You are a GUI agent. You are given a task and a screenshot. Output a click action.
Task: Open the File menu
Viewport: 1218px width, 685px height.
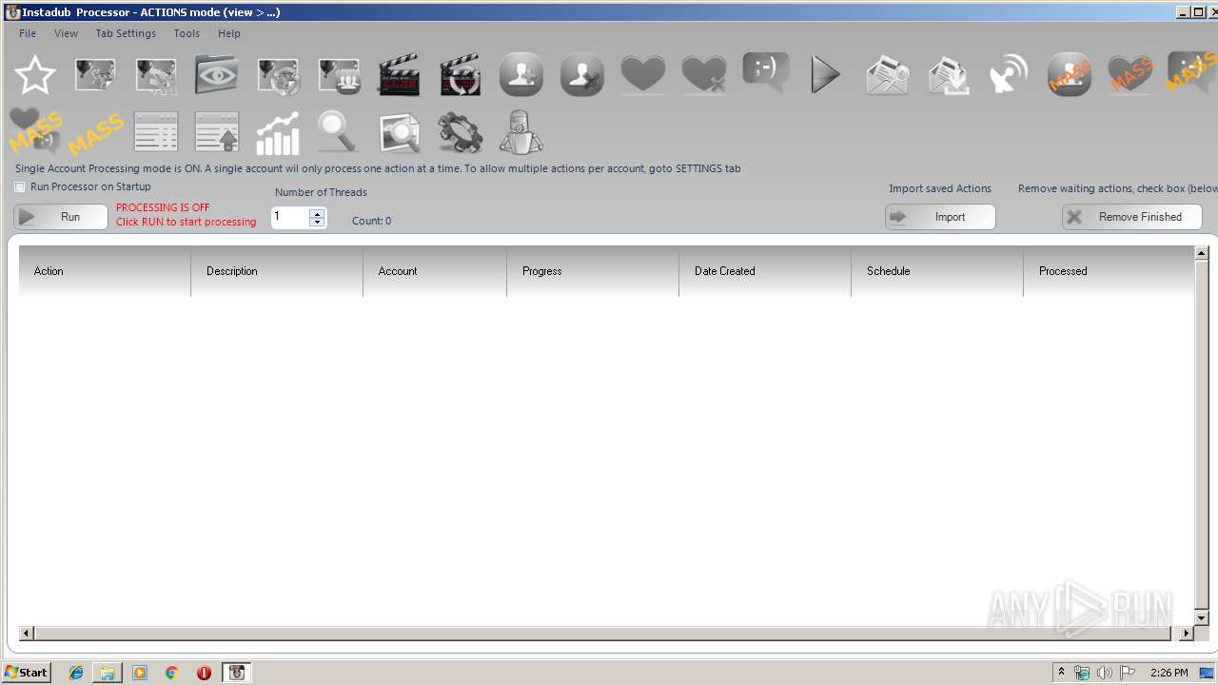(x=28, y=33)
